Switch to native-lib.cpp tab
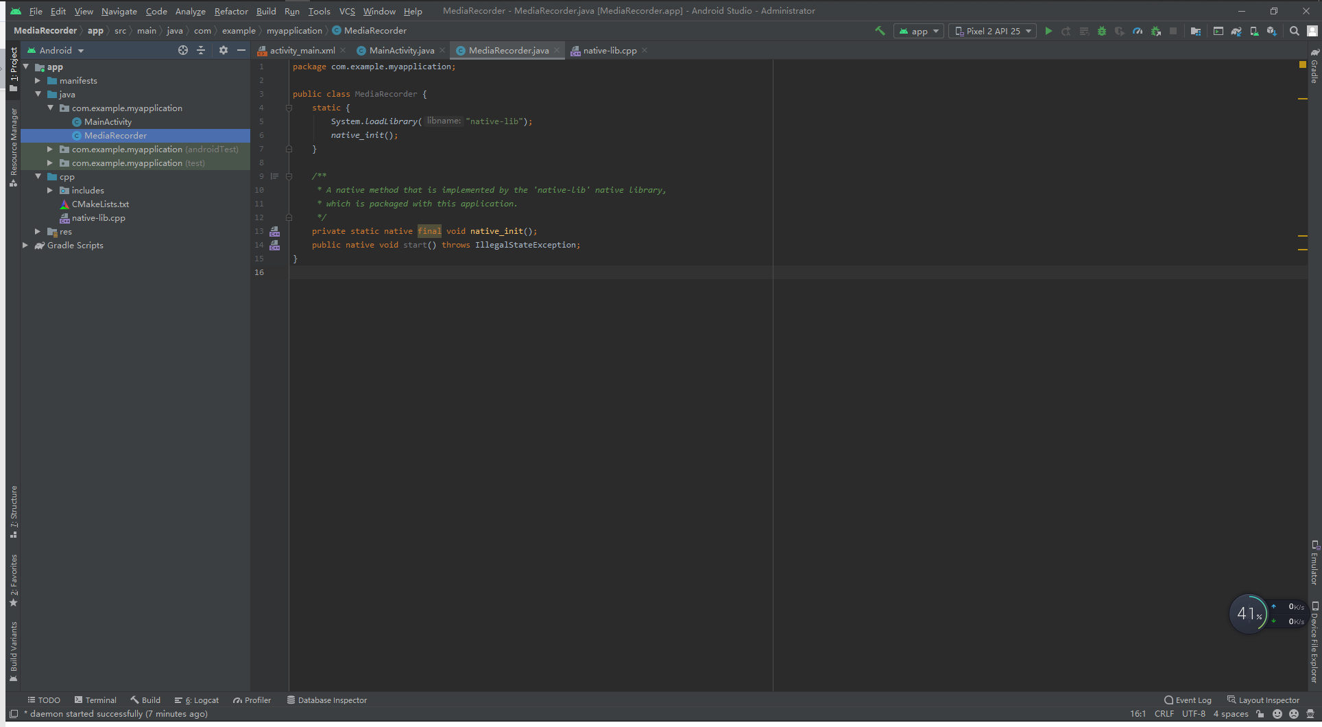The width and height of the screenshot is (1322, 727). click(610, 50)
